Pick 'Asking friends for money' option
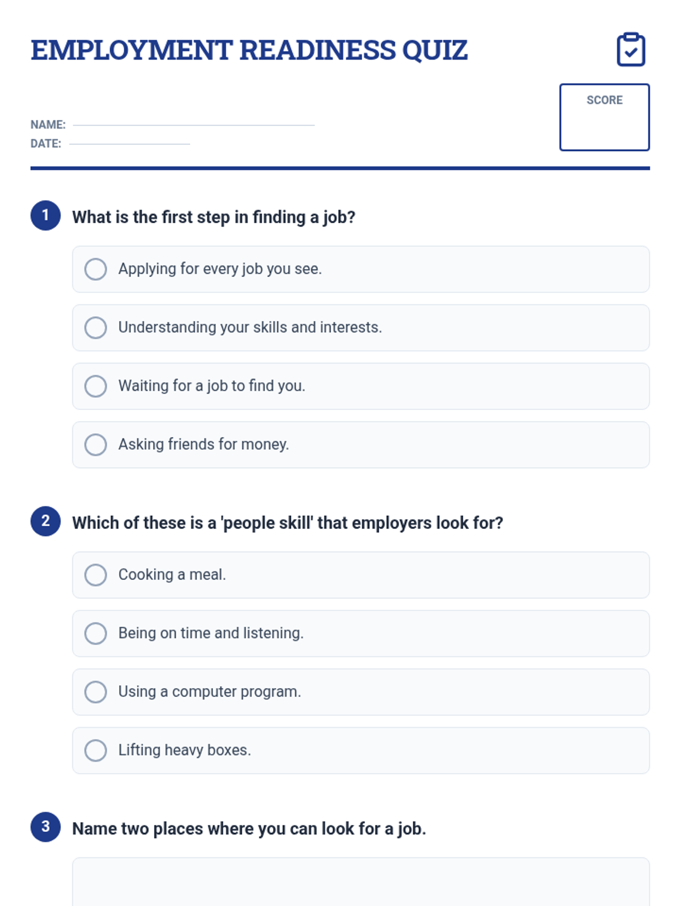This screenshot has height=906, width=680. tap(361, 445)
